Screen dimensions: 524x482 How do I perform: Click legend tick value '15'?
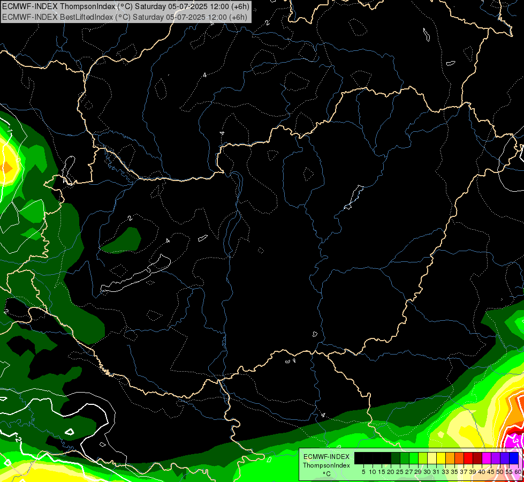382,472
